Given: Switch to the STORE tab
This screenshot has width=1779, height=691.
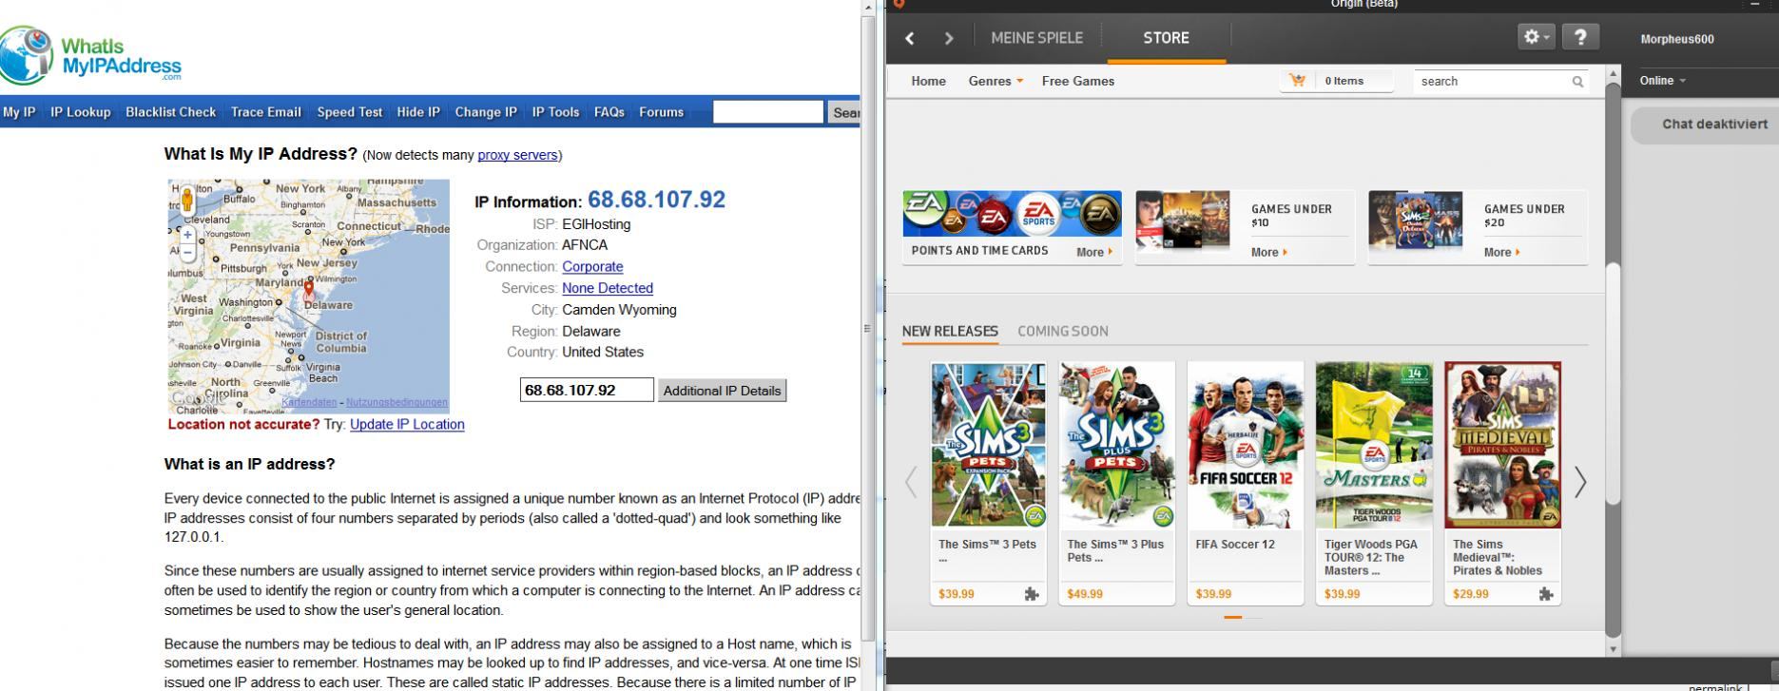Looking at the screenshot, I should point(1166,38).
